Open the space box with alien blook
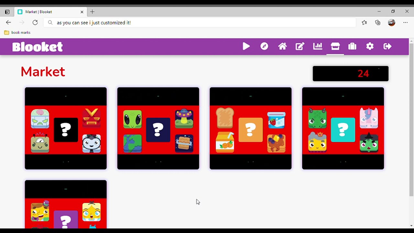This screenshot has width=414, height=233. (x=158, y=128)
